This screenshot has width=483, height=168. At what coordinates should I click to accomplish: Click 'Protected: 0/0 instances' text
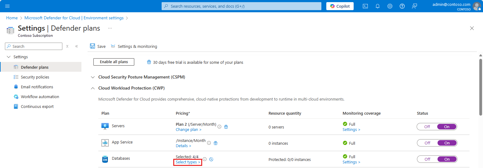pyautogui.click(x=289, y=159)
